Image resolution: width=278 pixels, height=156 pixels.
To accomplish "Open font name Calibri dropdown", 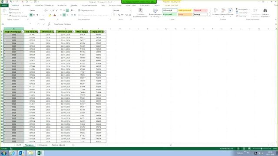I will point(44,10).
